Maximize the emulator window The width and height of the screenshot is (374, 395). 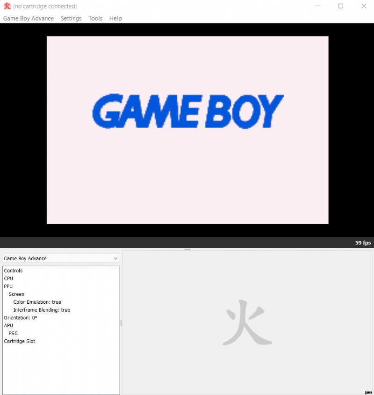[x=341, y=6]
